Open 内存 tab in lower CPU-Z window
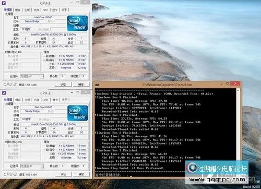Image resolution: width=261 pixels, height=189 pixels. 37,100
